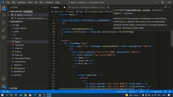Collapse the src folder

pyautogui.click(x=12, y=35)
